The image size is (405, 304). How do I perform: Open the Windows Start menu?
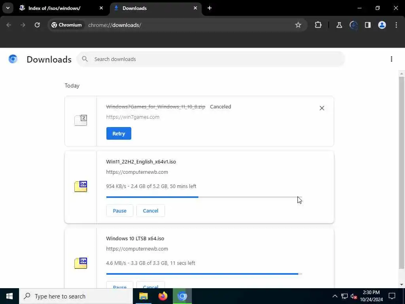(9, 296)
